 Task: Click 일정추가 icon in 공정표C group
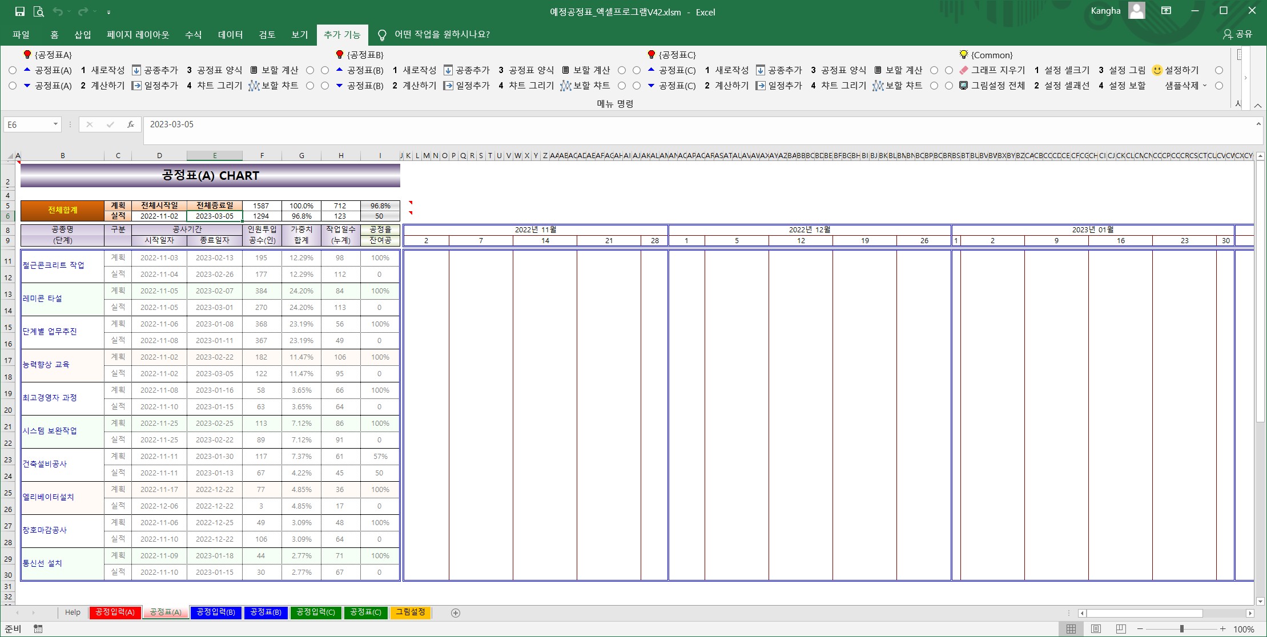point(761,86)
